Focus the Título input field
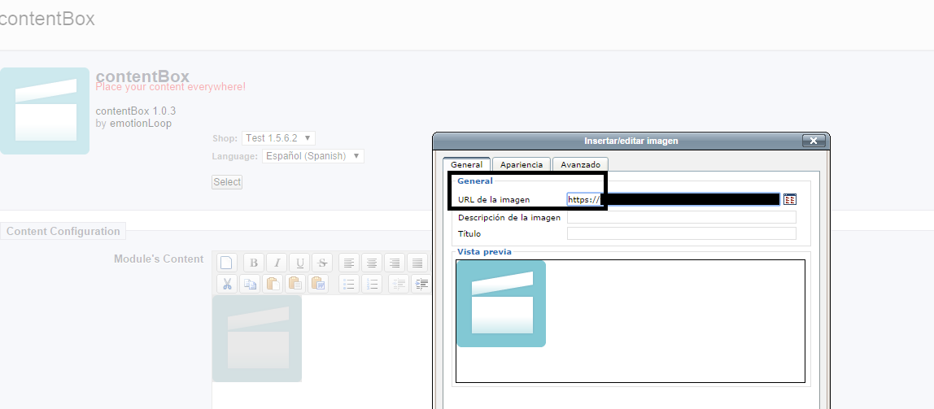Image resolution: width=934 pixels, height=409 pixels. click(x=681, y=234)
